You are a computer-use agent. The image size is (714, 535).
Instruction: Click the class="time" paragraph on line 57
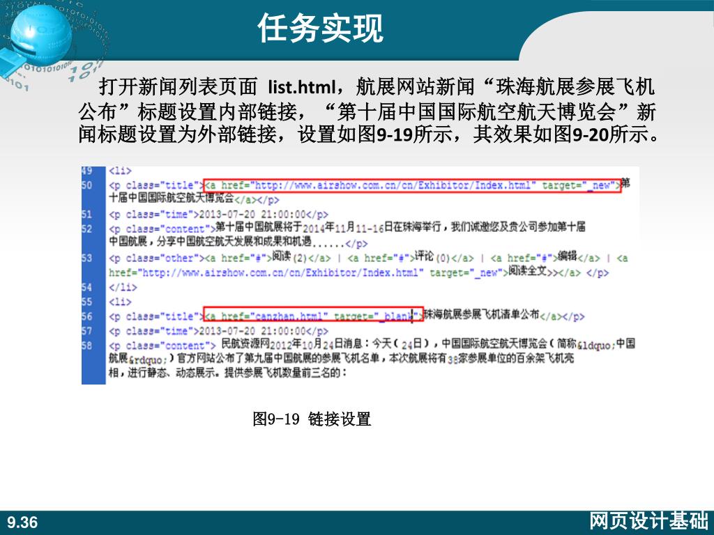(218, 331)
